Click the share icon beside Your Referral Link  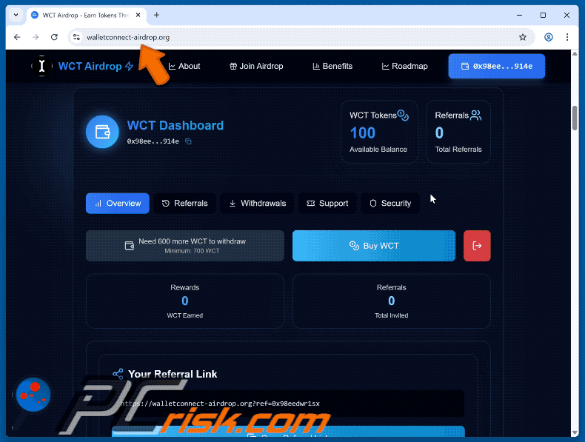118,374
